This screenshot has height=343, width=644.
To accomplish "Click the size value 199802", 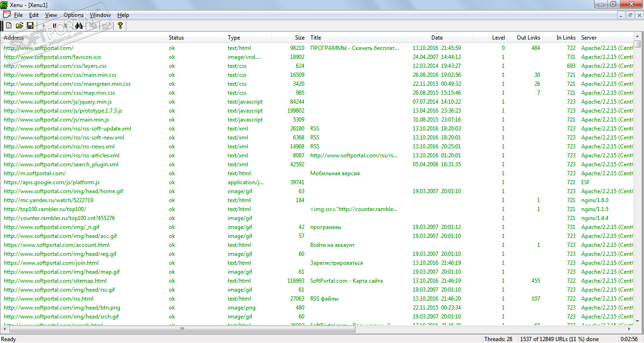I will pos(296,111).
